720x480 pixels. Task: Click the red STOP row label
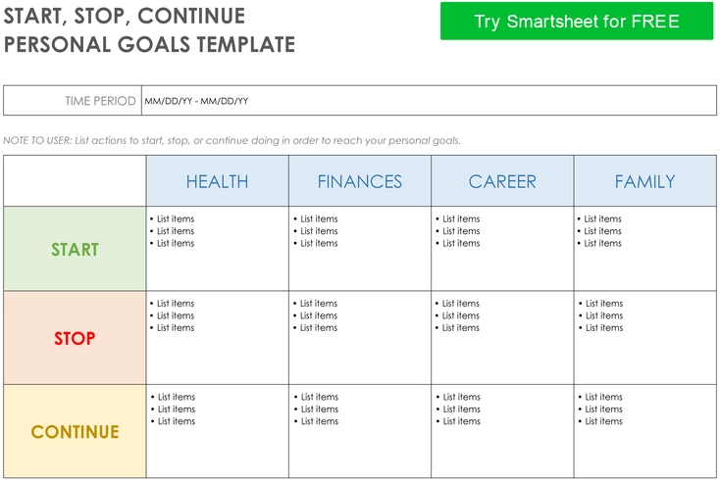[x=75, y=338]
